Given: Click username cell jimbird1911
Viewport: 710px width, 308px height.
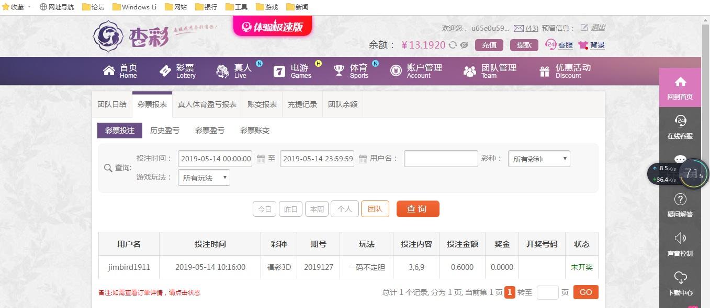Looking at the screenshot, I should [x=129, y=267].
